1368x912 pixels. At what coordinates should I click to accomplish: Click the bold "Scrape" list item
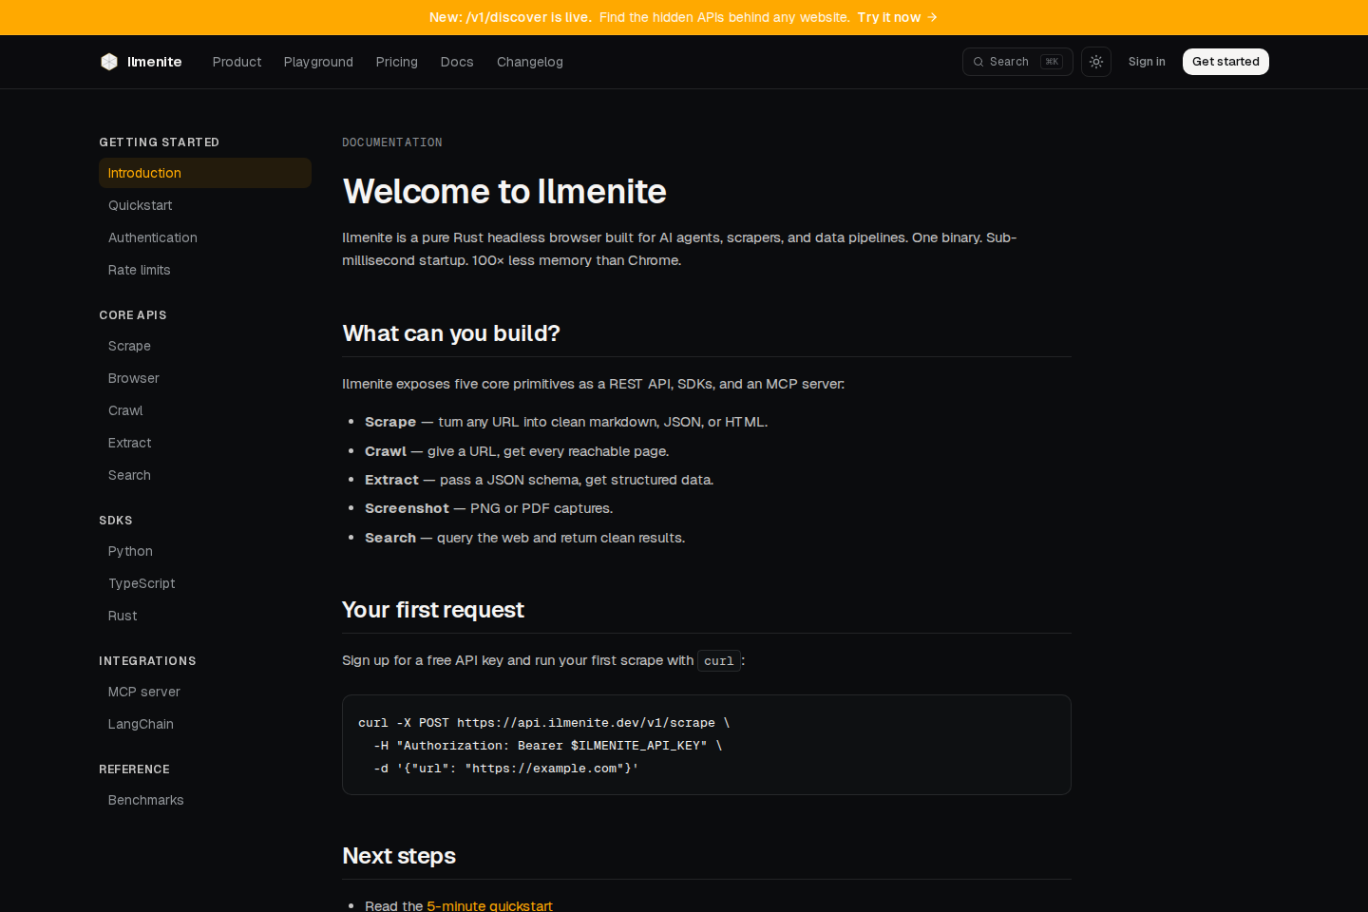point(390,422)
